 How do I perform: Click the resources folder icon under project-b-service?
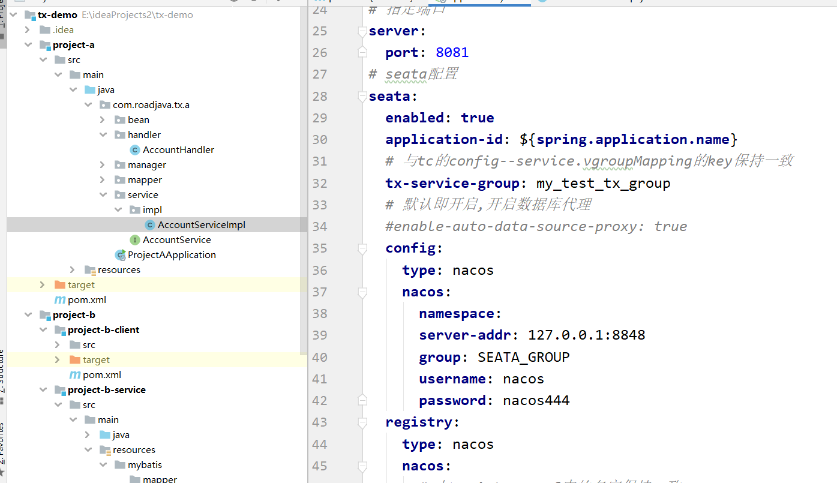tap(104, 449)
